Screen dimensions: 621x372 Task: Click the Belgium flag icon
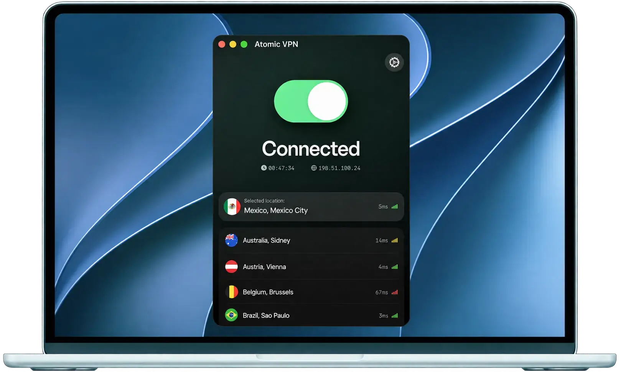click(231, 292)
